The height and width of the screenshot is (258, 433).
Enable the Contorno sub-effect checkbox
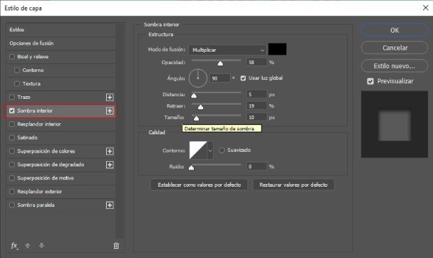tap(17, 70)
